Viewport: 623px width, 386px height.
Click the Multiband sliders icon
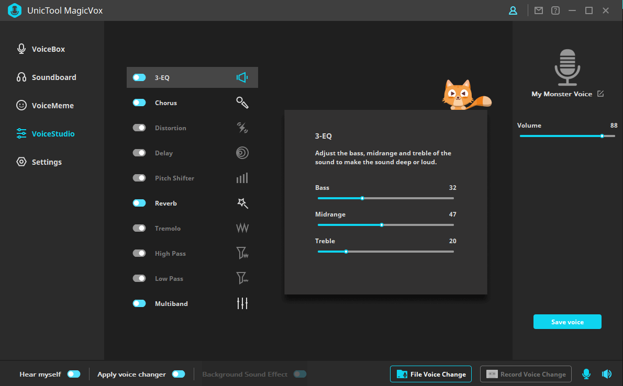click(x=242, y=303)
